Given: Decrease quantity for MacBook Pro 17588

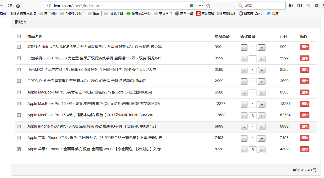Looking at the screenshot, I should coord(244,116).
